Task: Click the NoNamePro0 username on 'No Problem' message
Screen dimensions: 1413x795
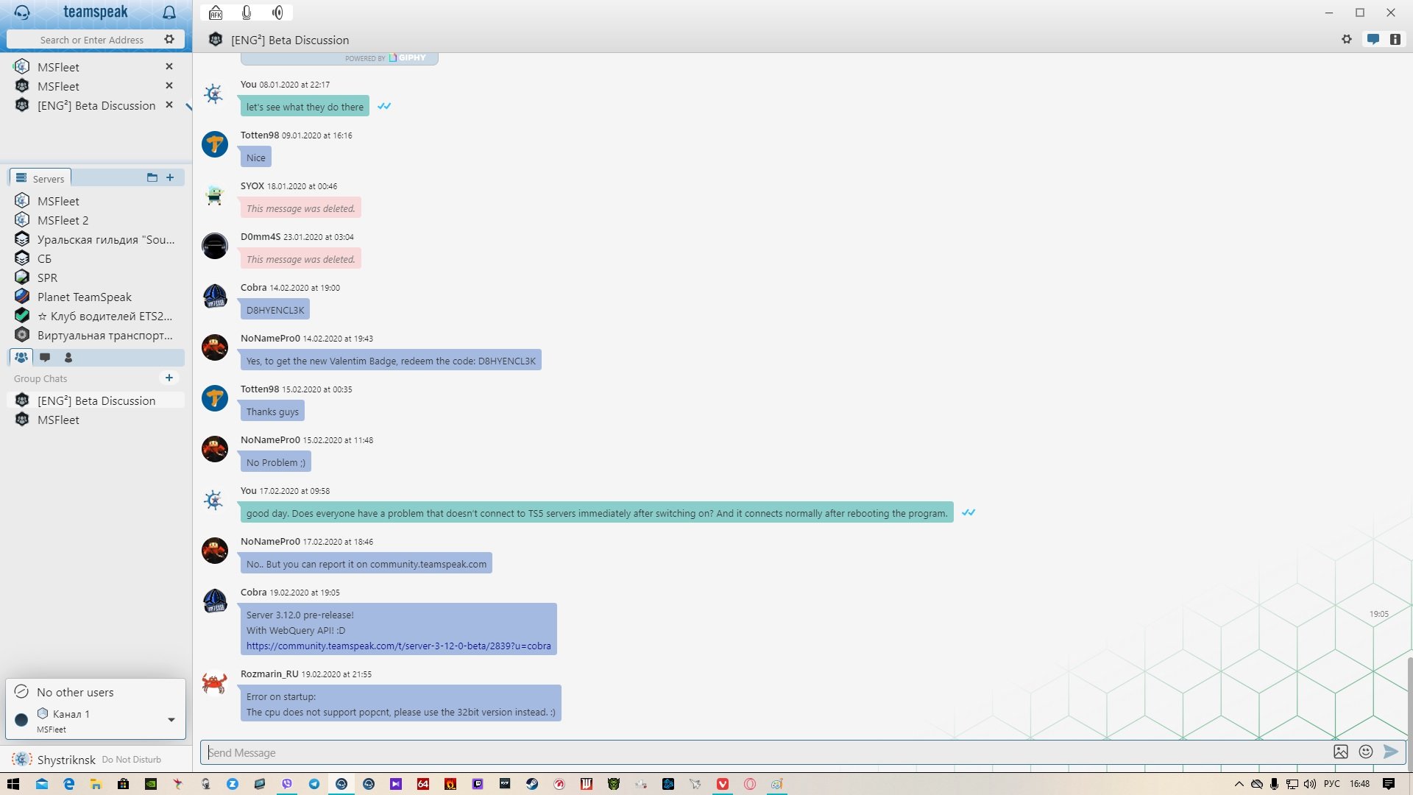Action: point(270,439)
